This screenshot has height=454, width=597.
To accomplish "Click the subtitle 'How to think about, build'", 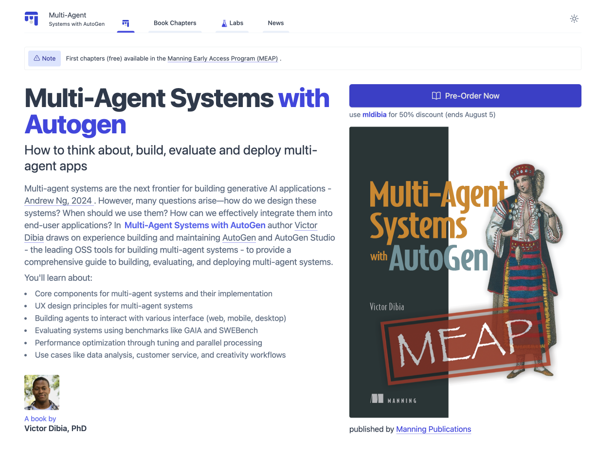I will pyautogui.click(x=171, y=158).
